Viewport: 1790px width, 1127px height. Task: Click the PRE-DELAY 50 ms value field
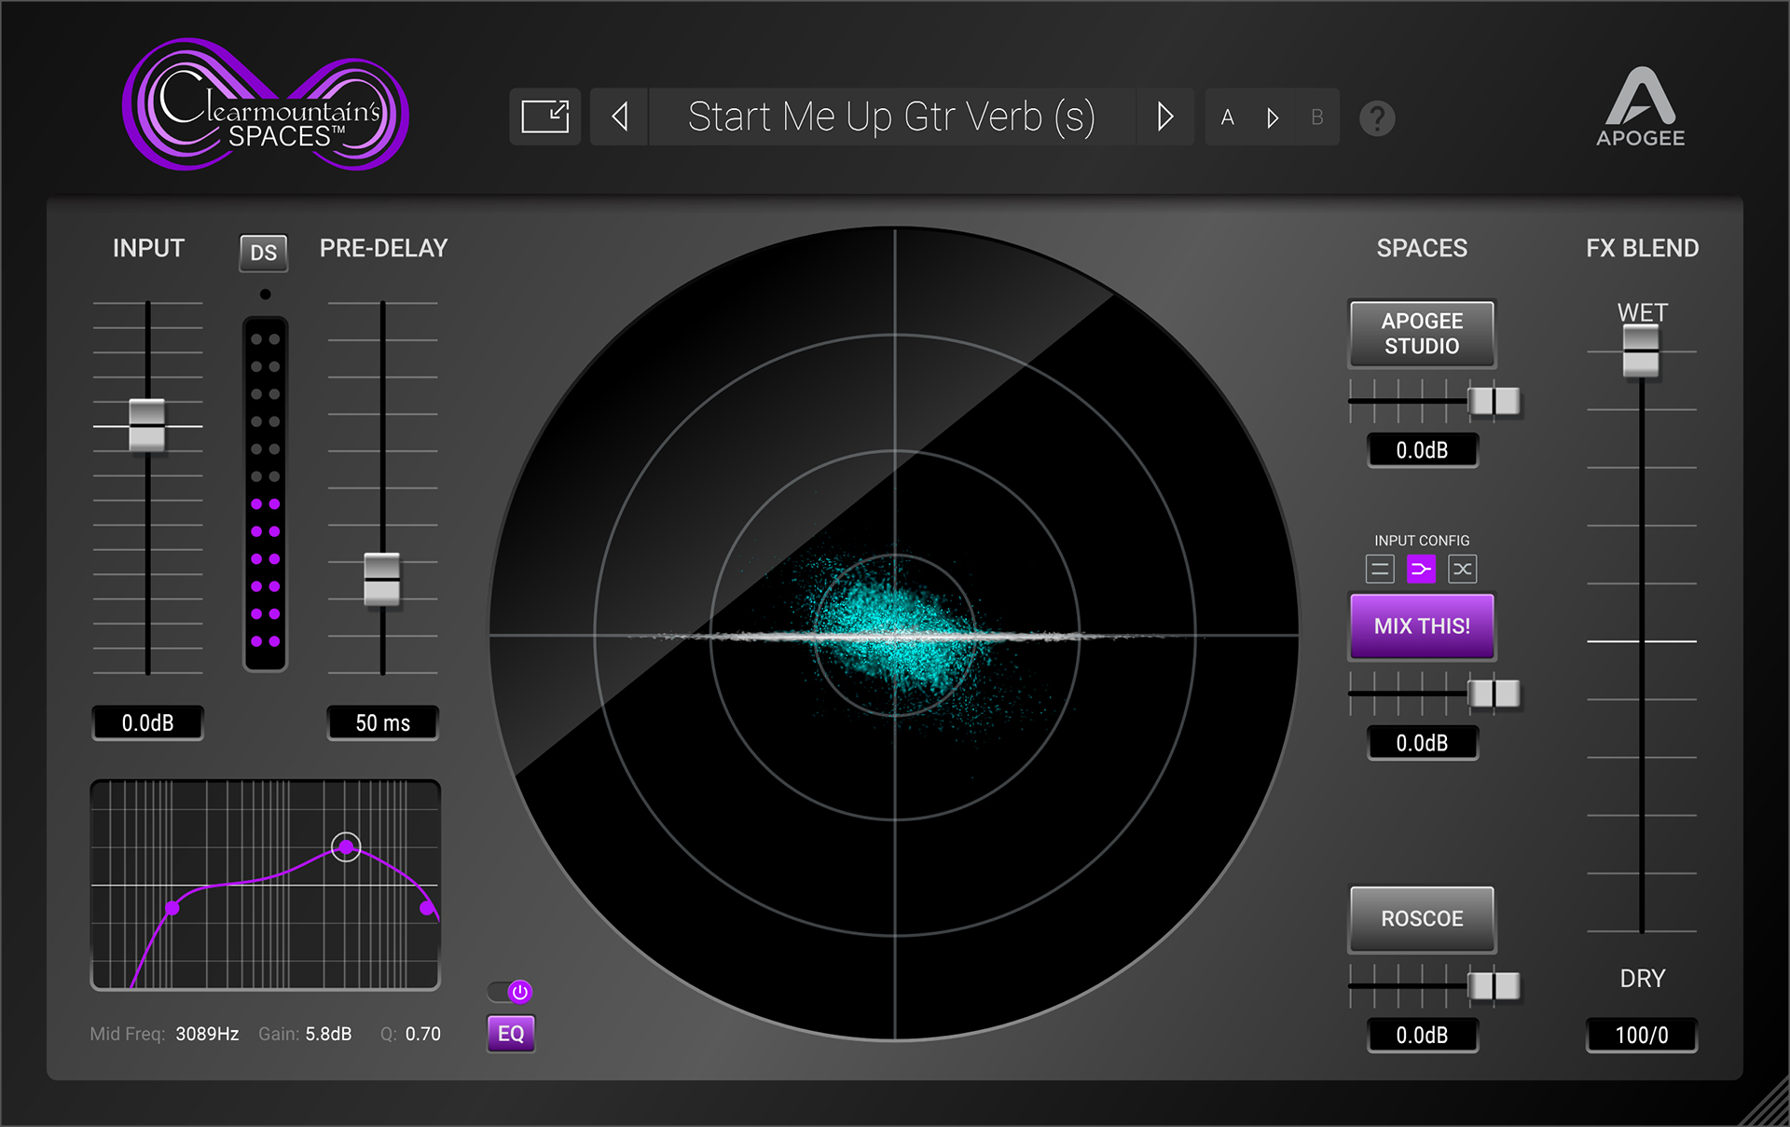coord(382,723)
